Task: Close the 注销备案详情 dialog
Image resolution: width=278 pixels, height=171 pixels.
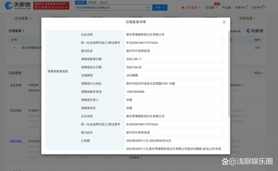Action: click(224, 22)
